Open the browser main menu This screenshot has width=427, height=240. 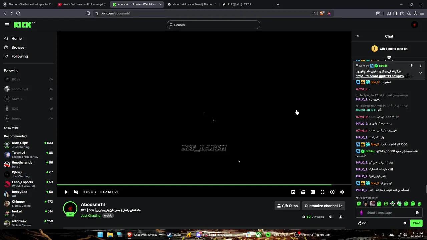(422, 13)
